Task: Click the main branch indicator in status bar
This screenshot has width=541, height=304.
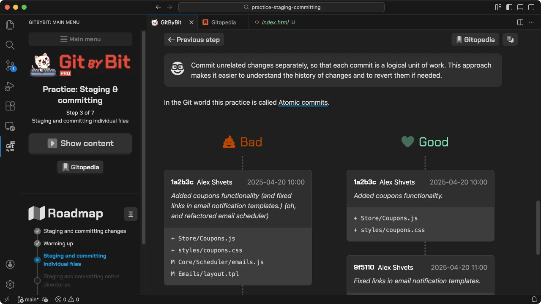Action: tap(29, 299)
